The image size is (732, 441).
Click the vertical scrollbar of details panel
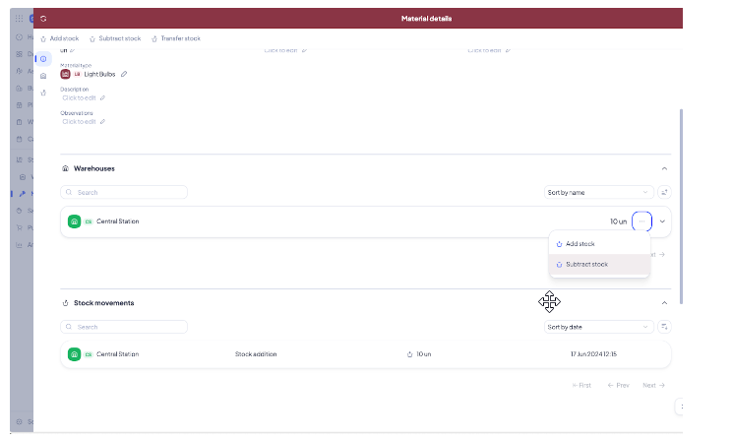pyautogui.click(x=681, y=206)
